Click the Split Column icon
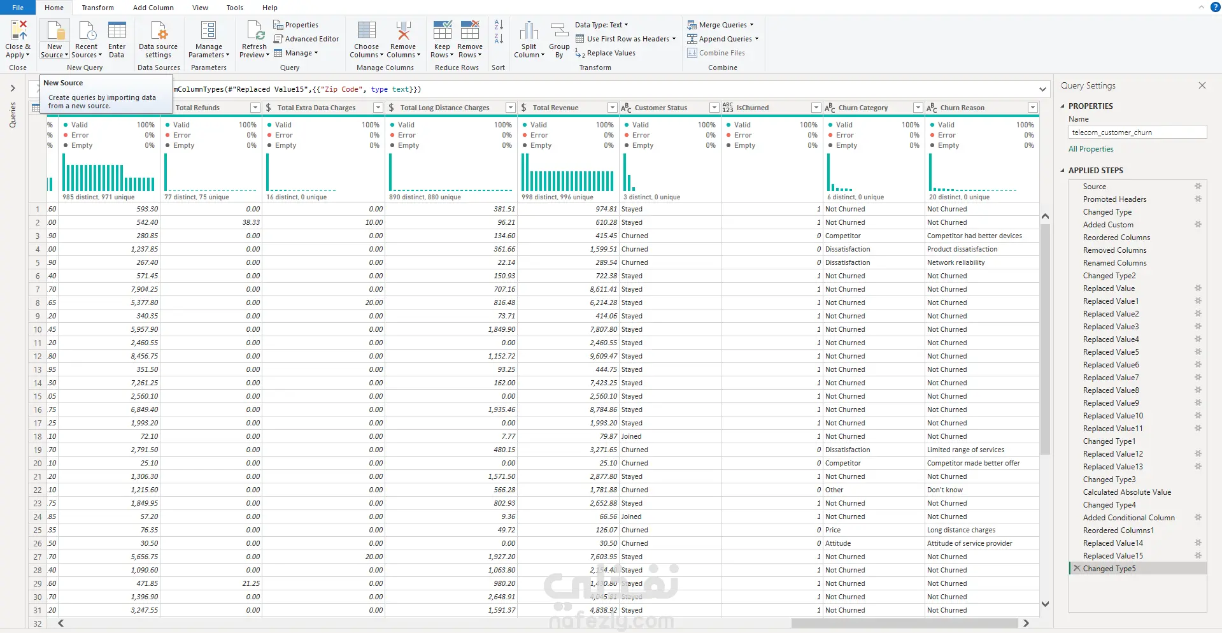Screen dimensions: 1222x633 tap(529, 30)
